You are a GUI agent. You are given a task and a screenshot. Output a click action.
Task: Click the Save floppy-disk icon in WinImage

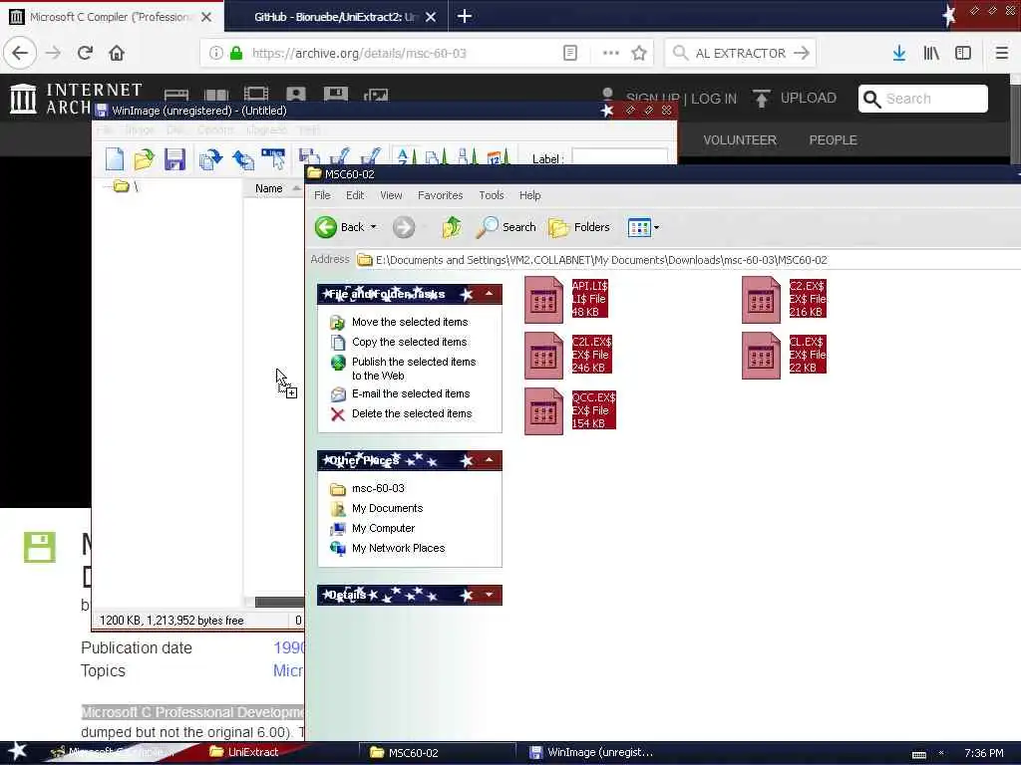click(174, 158)
